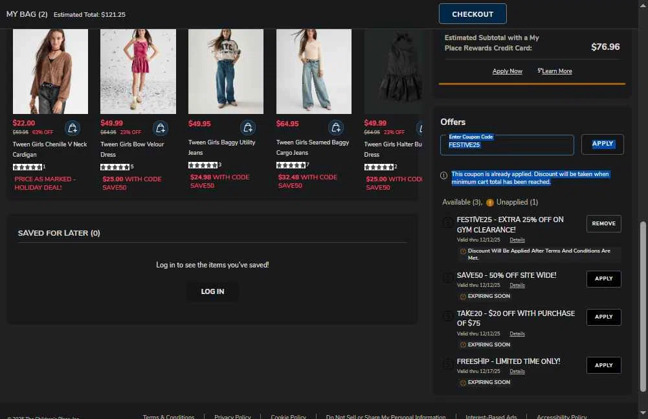Viewport: 648px width, 419px height.
Task: Open Chenille V Neck Cardigan product image
Action: pos(50,71)
